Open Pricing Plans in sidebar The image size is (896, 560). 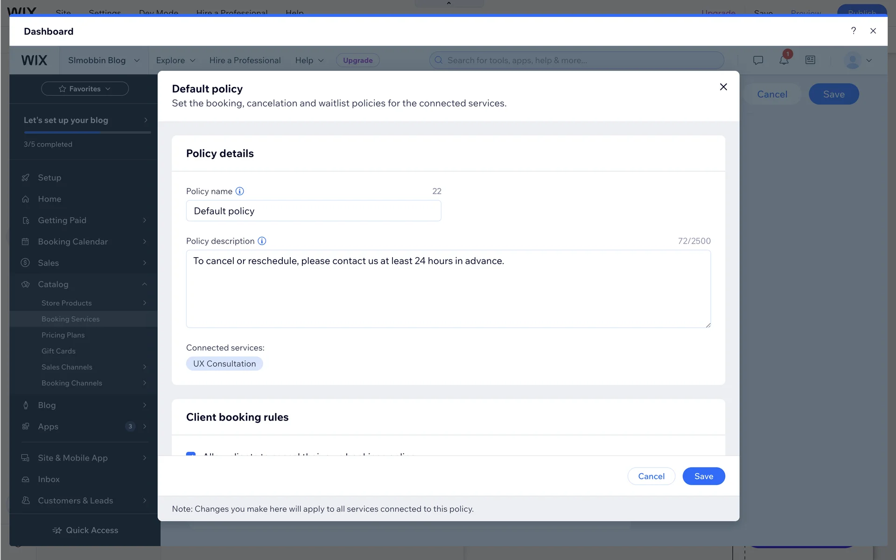(x=63, y=335)
